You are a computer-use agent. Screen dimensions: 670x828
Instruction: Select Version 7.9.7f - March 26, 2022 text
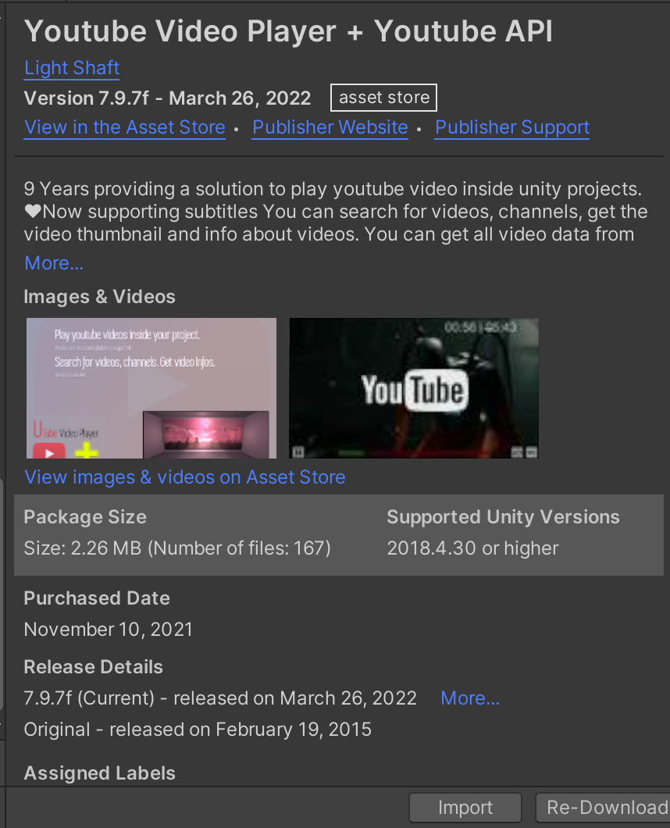(x=167, y=98)
